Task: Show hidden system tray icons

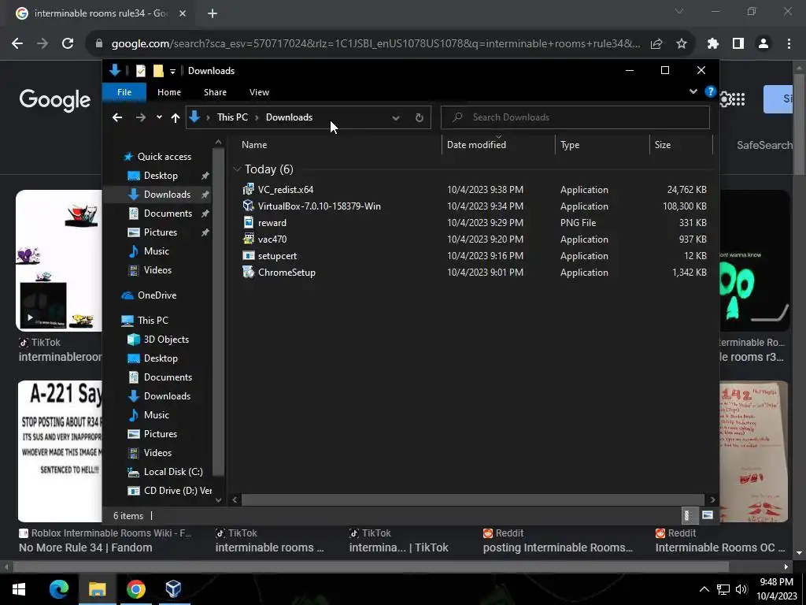Action: (x=704, y=589)
